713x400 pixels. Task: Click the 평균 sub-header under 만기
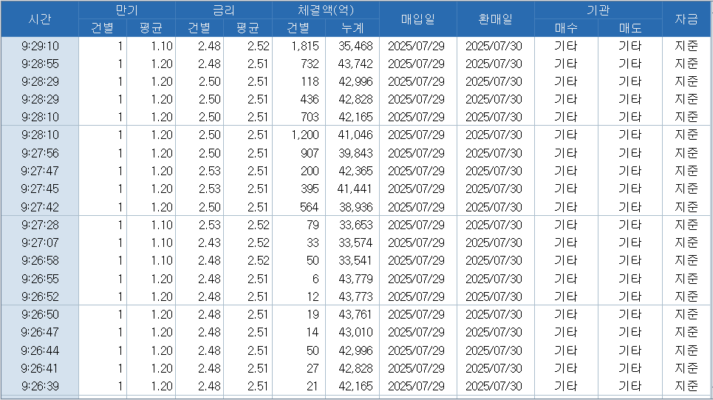tap(151, 28)
